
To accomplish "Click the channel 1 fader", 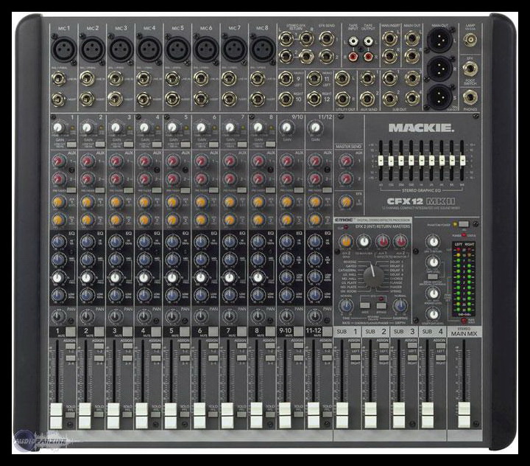I will 57,415.
